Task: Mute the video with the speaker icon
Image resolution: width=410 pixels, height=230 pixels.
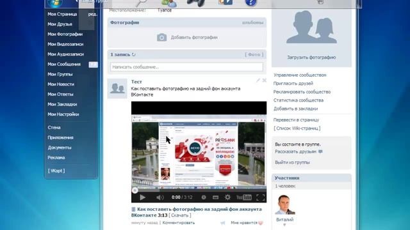Action: (x=160, y=197)
